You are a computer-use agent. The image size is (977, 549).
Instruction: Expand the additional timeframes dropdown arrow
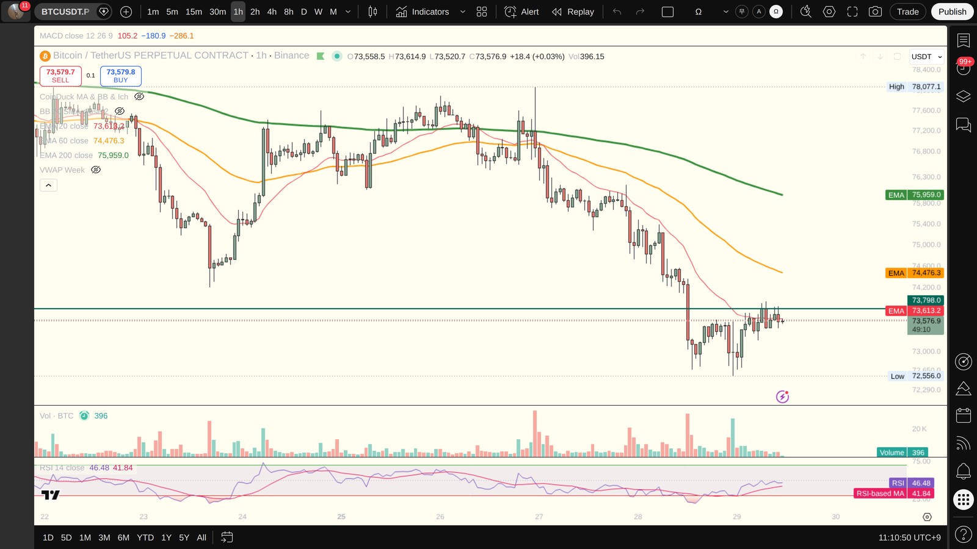tap(348, 12)
